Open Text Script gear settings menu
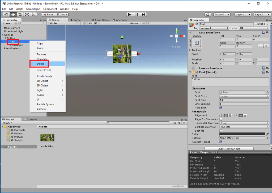272x193 pixels. click(x=267, y=72)
